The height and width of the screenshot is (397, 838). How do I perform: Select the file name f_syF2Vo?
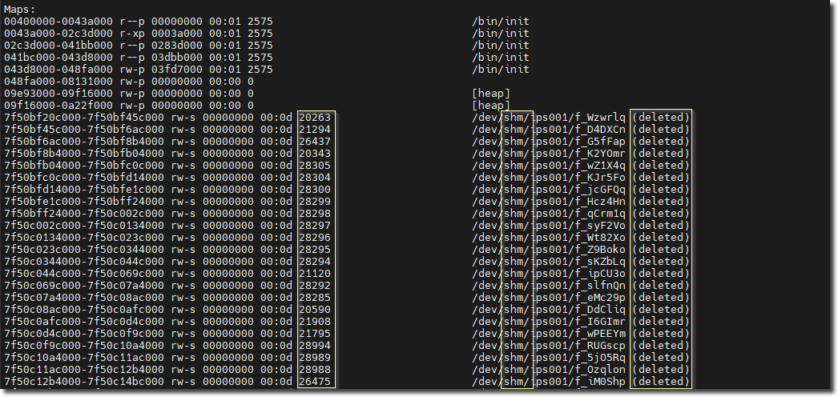click(600, 226)
